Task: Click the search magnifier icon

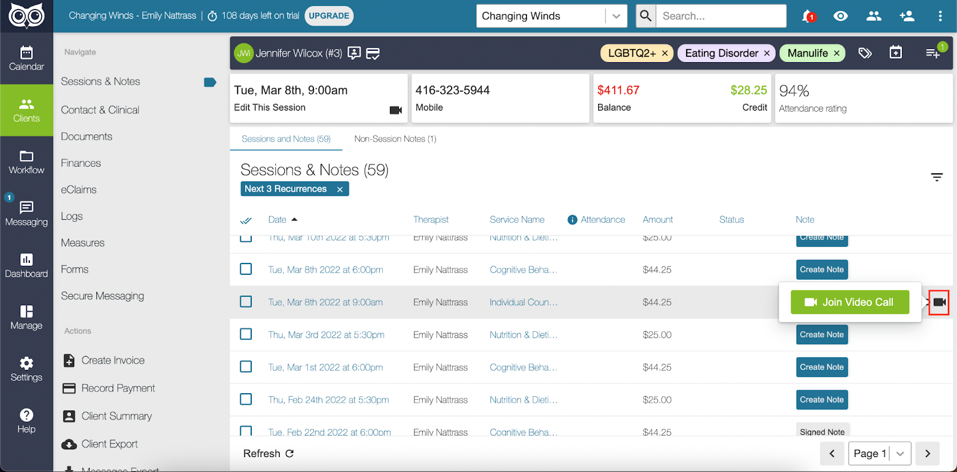Action: coord(645,16)
